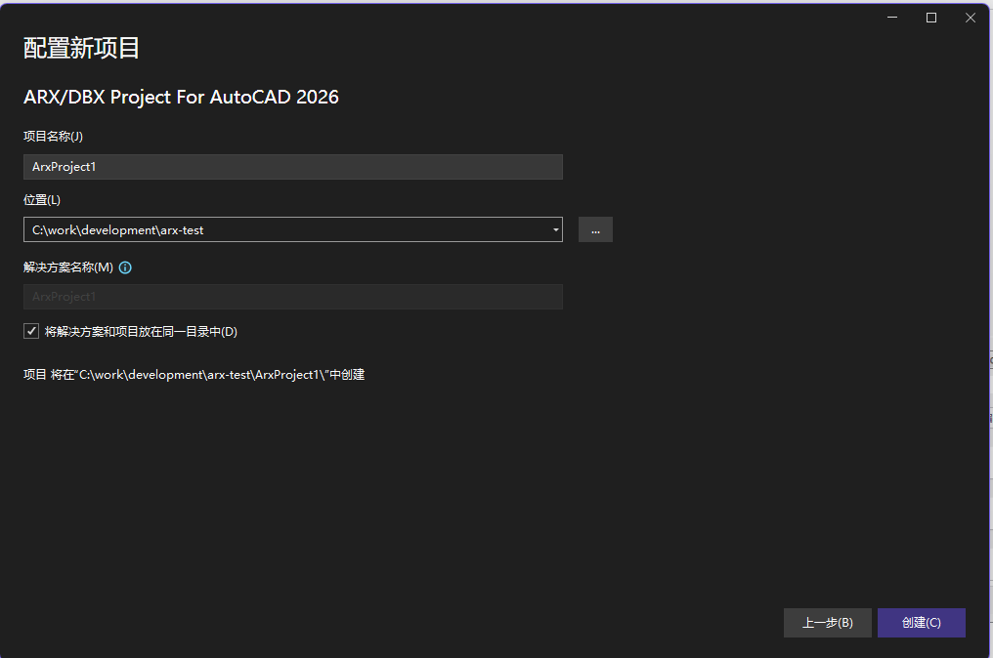The image size is (993, 658).
Task: Click the browse "..." button for location
Action: (595, 229)
